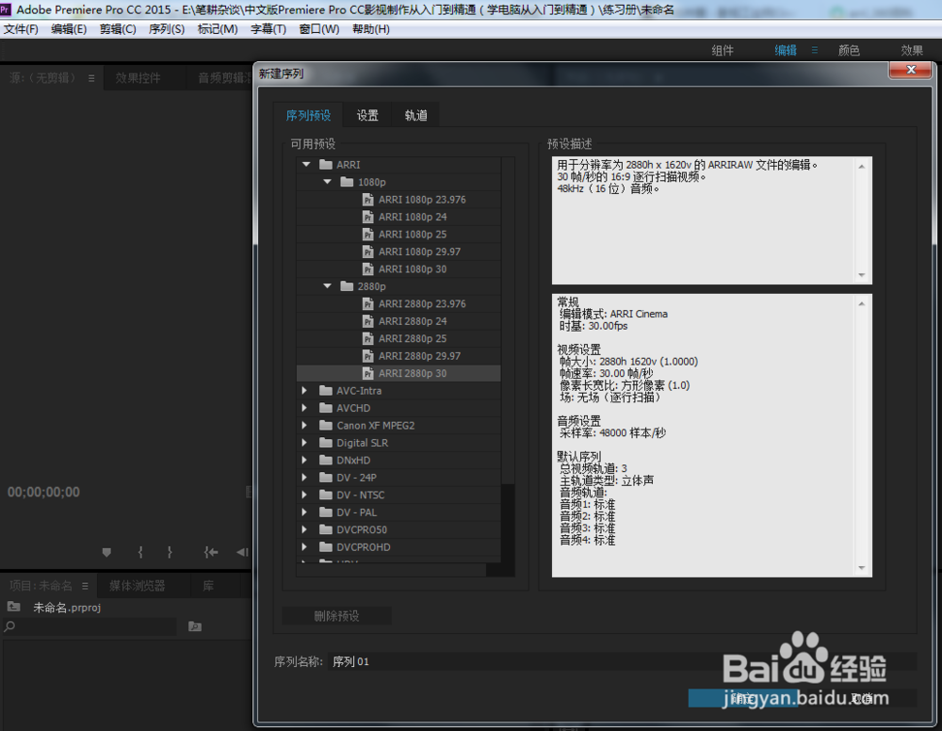Select ARRI 2880p 24 preset
942x731 pixels.
tap(398, 321)
